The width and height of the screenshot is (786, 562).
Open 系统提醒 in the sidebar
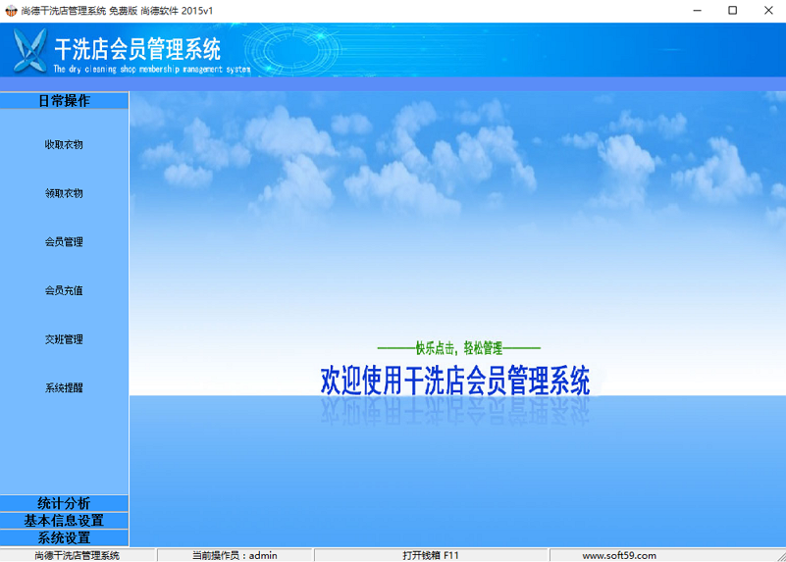coord(64,387)
